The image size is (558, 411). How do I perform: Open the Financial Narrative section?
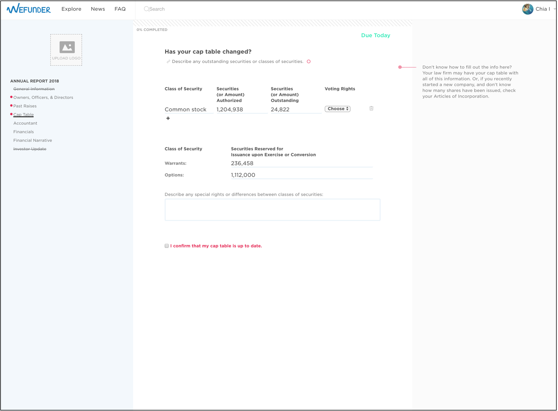click(33, 140)
